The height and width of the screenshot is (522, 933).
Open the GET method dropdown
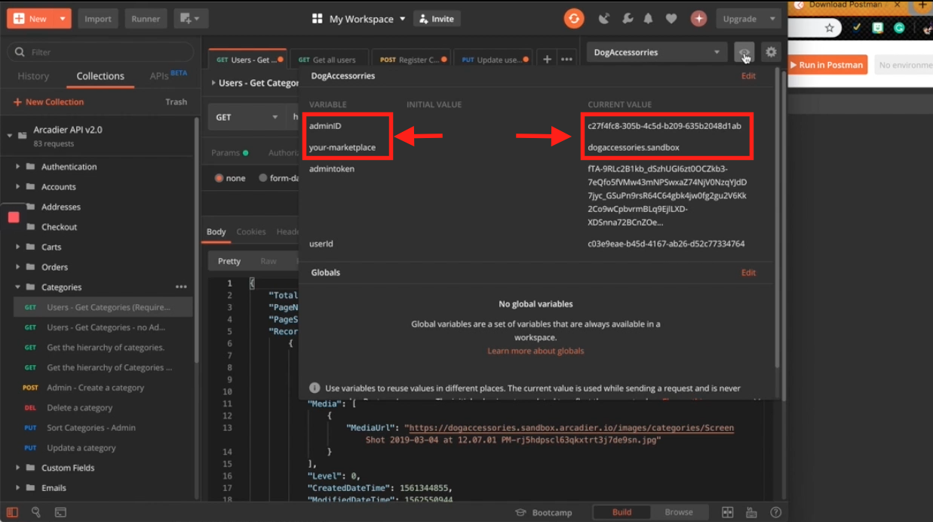pyautogui.click(x=247, y=117)
